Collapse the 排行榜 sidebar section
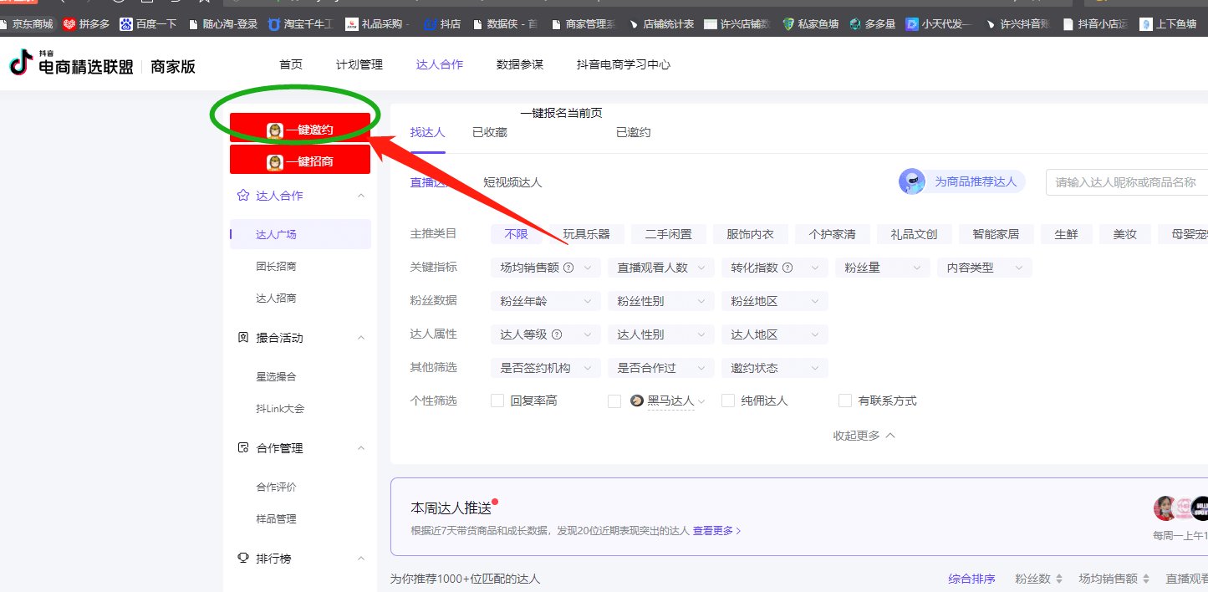1208x592 pixels. pyautogui.click(x=361, y=559)
